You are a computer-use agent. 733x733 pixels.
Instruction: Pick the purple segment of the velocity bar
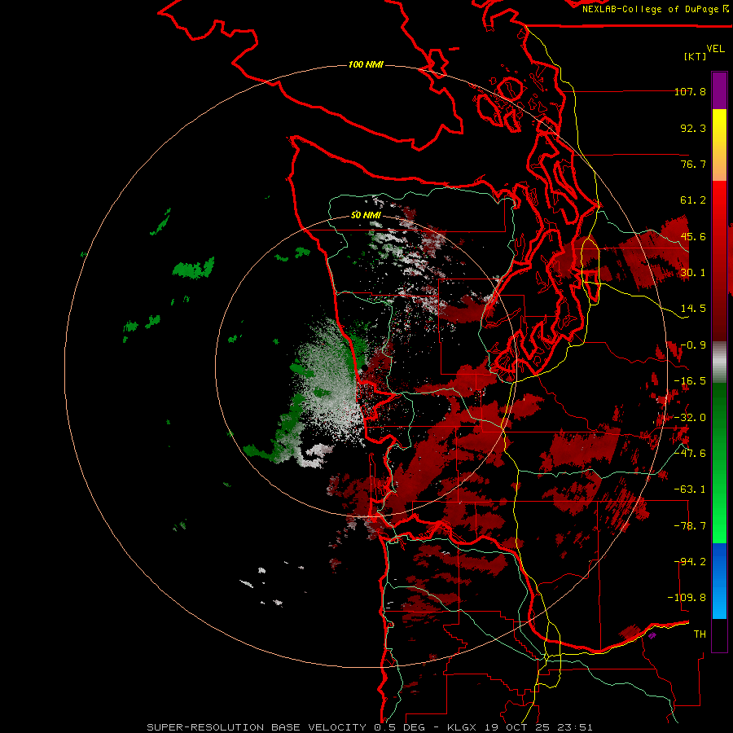[x=719, y=91]
